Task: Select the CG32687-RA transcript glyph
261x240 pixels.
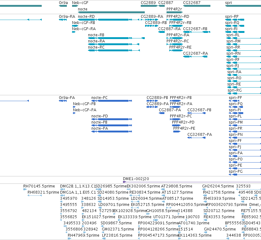Action: tap(195, 57)
